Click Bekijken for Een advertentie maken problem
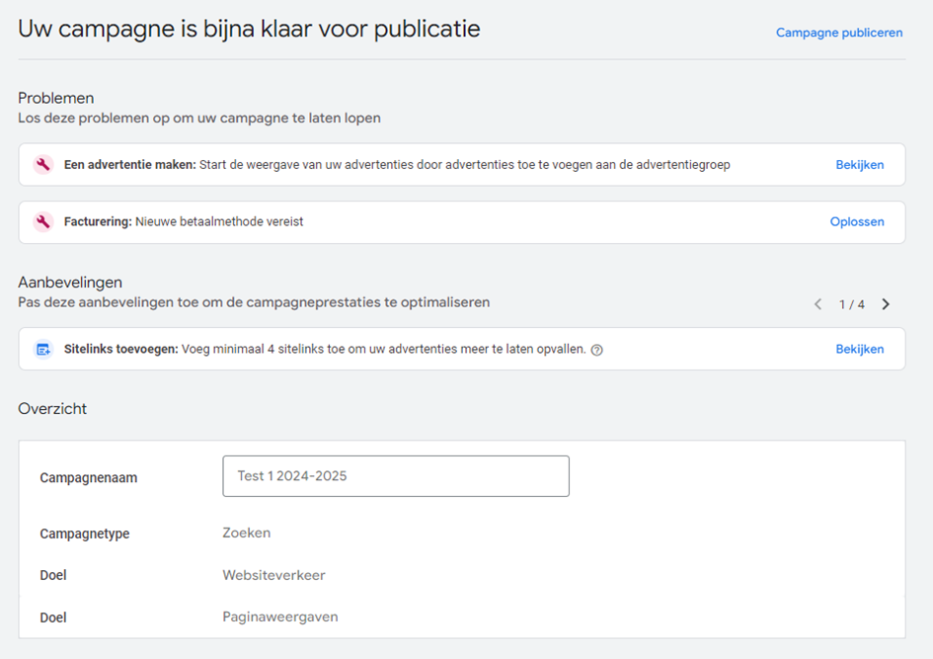 [x=859, y=165]
